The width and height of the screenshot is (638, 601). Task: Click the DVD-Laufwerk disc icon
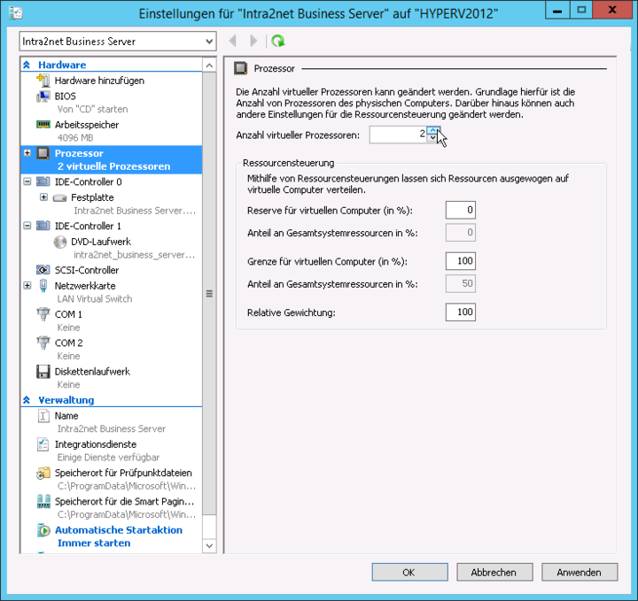60,242
